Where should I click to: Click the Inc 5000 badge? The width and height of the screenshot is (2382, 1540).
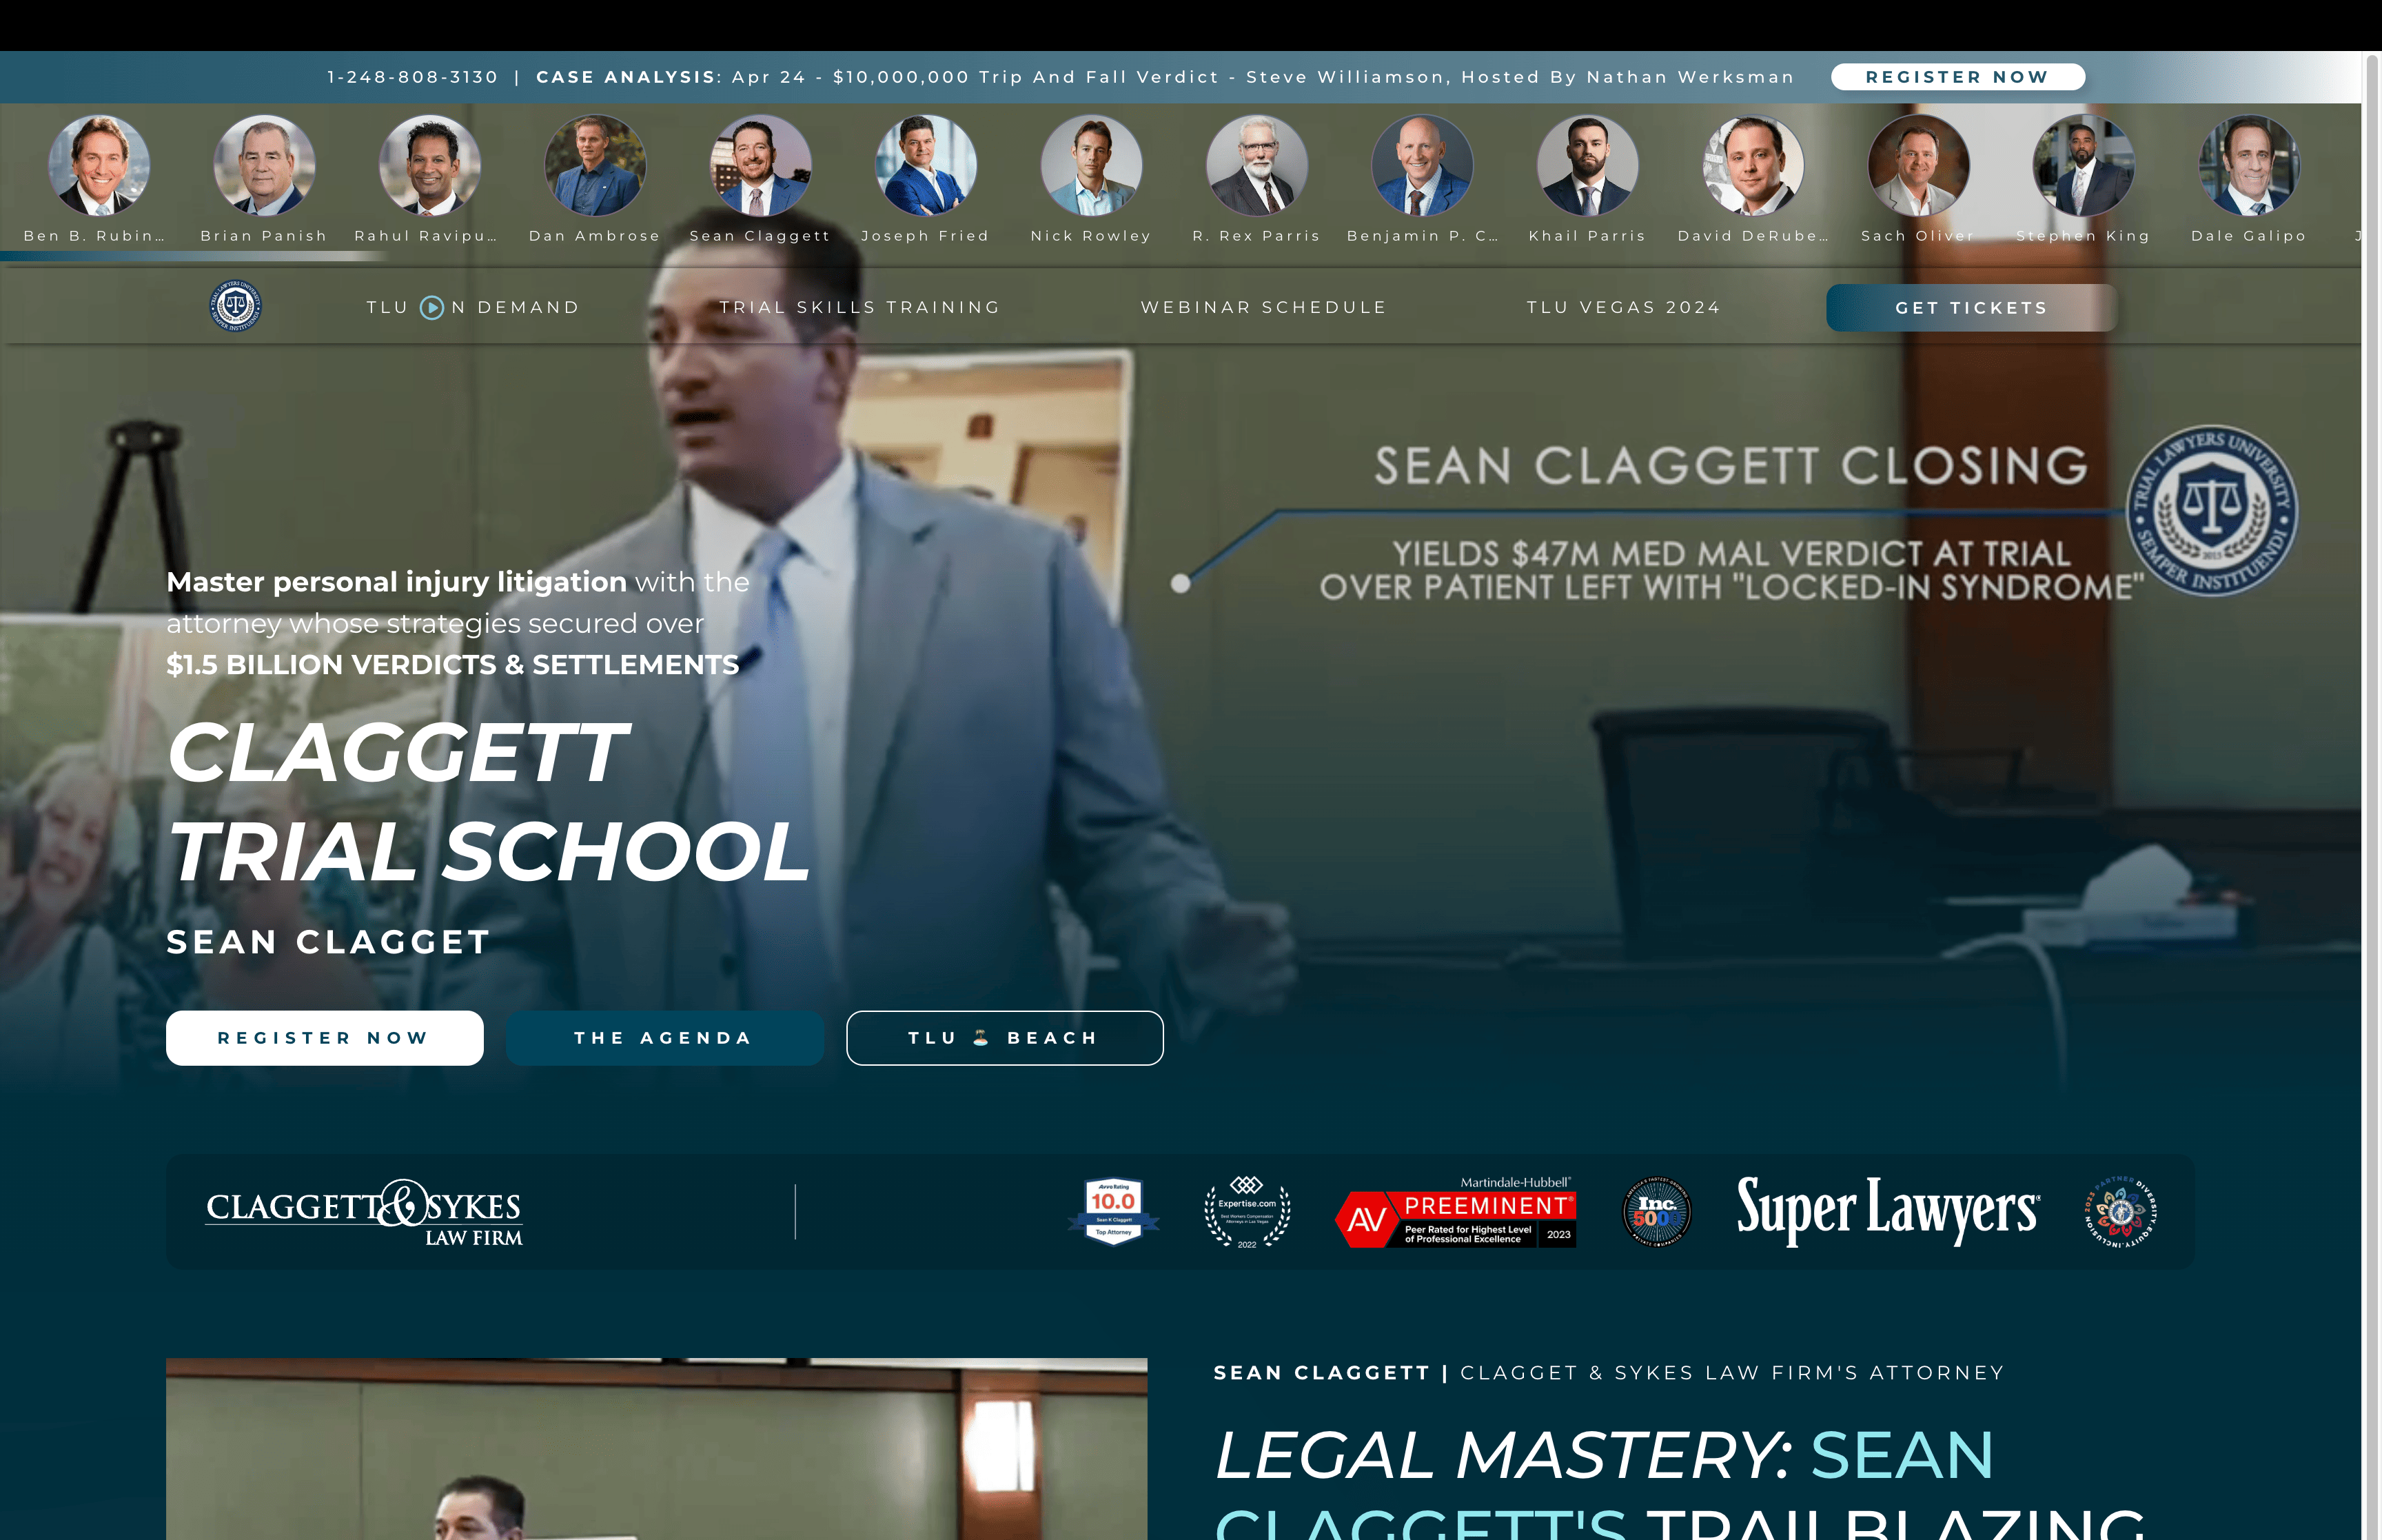[x=1658, y=1212]
